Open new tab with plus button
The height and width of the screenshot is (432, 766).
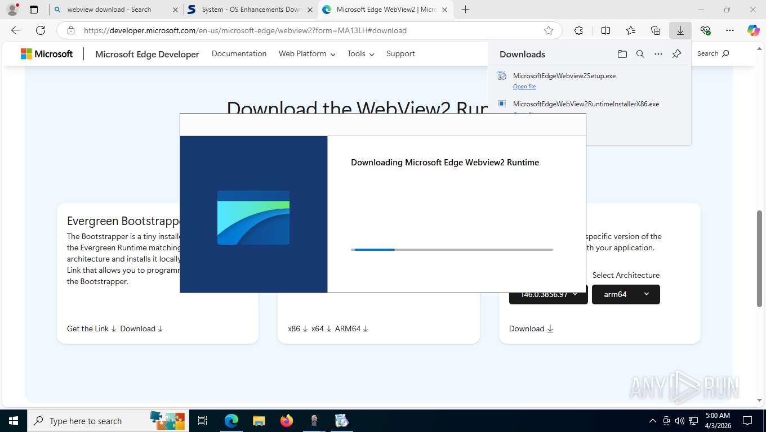click(465, 10)
